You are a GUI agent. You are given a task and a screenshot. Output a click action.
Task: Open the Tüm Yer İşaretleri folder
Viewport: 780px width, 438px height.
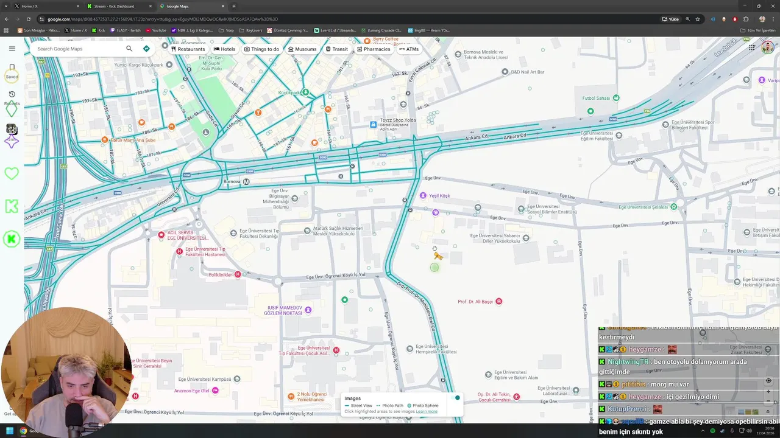(x=759, y=30)
